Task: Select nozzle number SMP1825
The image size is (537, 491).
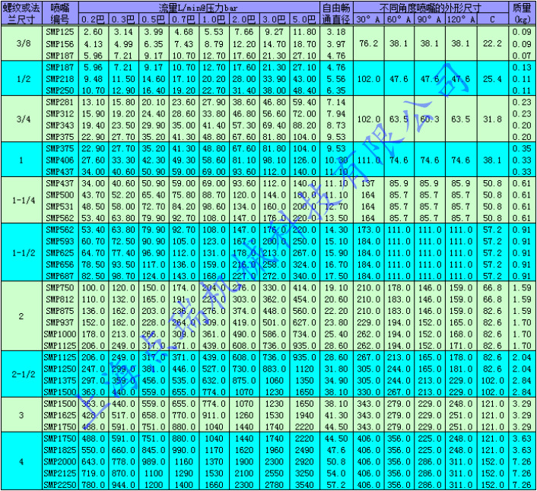Action: [x=60, y=450]
